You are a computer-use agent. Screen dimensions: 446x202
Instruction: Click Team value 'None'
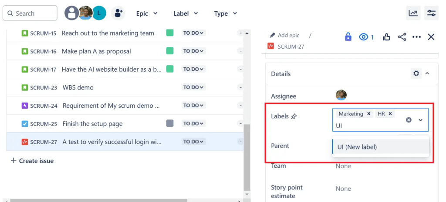[x=343, y=166]
